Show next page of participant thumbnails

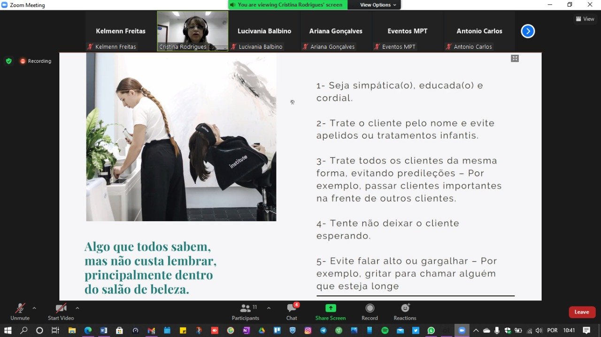tap(528, 31)
